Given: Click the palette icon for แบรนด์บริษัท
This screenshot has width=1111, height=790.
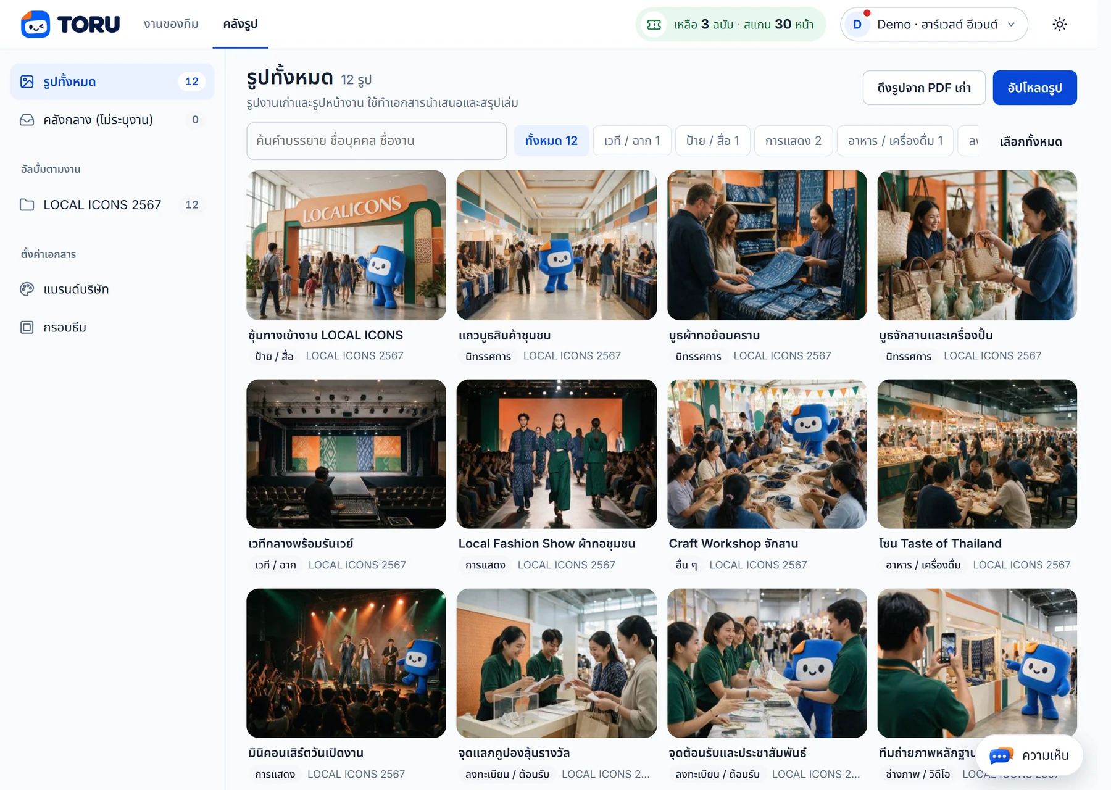Looking at the screenshot, I should click(27, 289).
